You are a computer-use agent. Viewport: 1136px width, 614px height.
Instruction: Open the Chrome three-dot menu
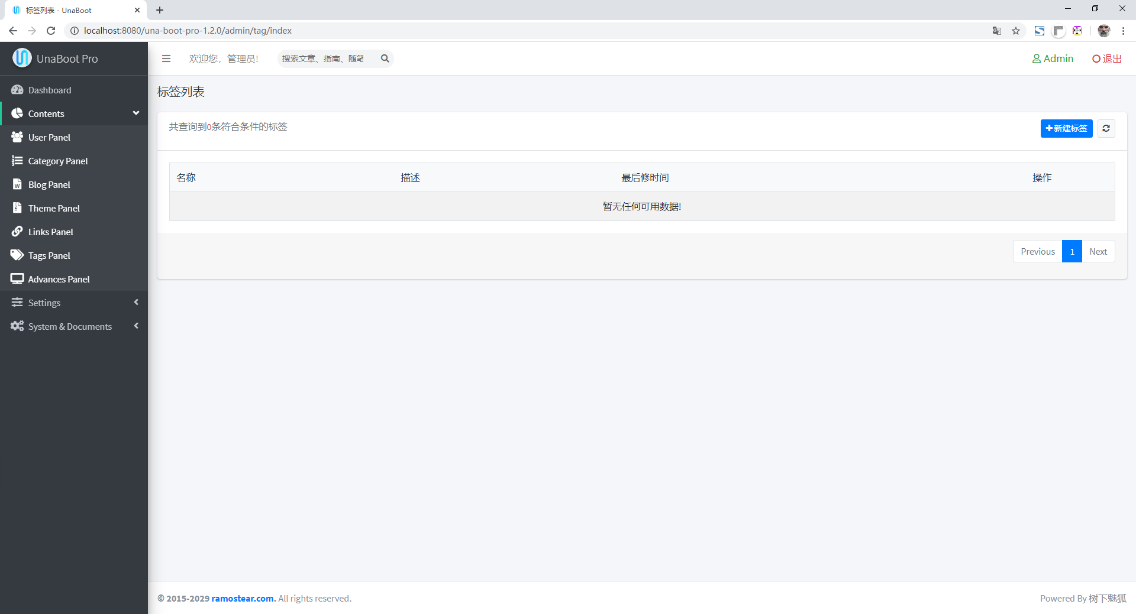tap(1123, 31)
